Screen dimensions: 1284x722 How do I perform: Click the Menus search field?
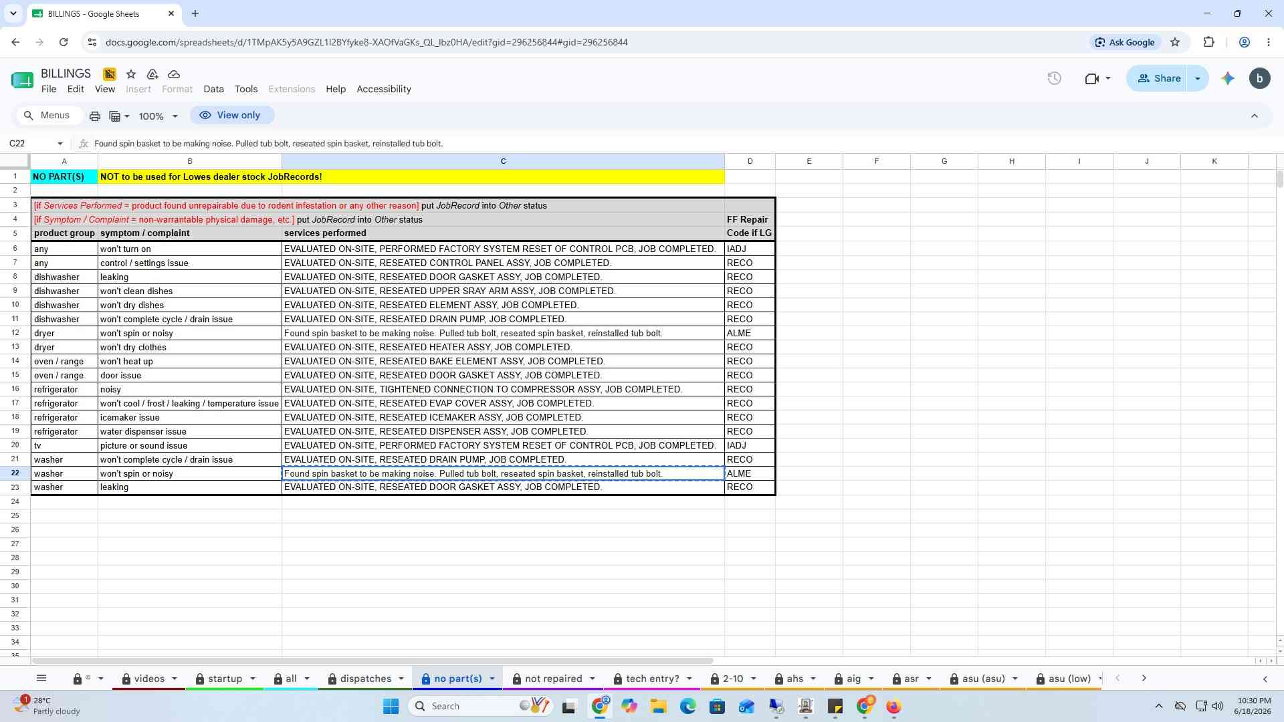coord(49,115)
